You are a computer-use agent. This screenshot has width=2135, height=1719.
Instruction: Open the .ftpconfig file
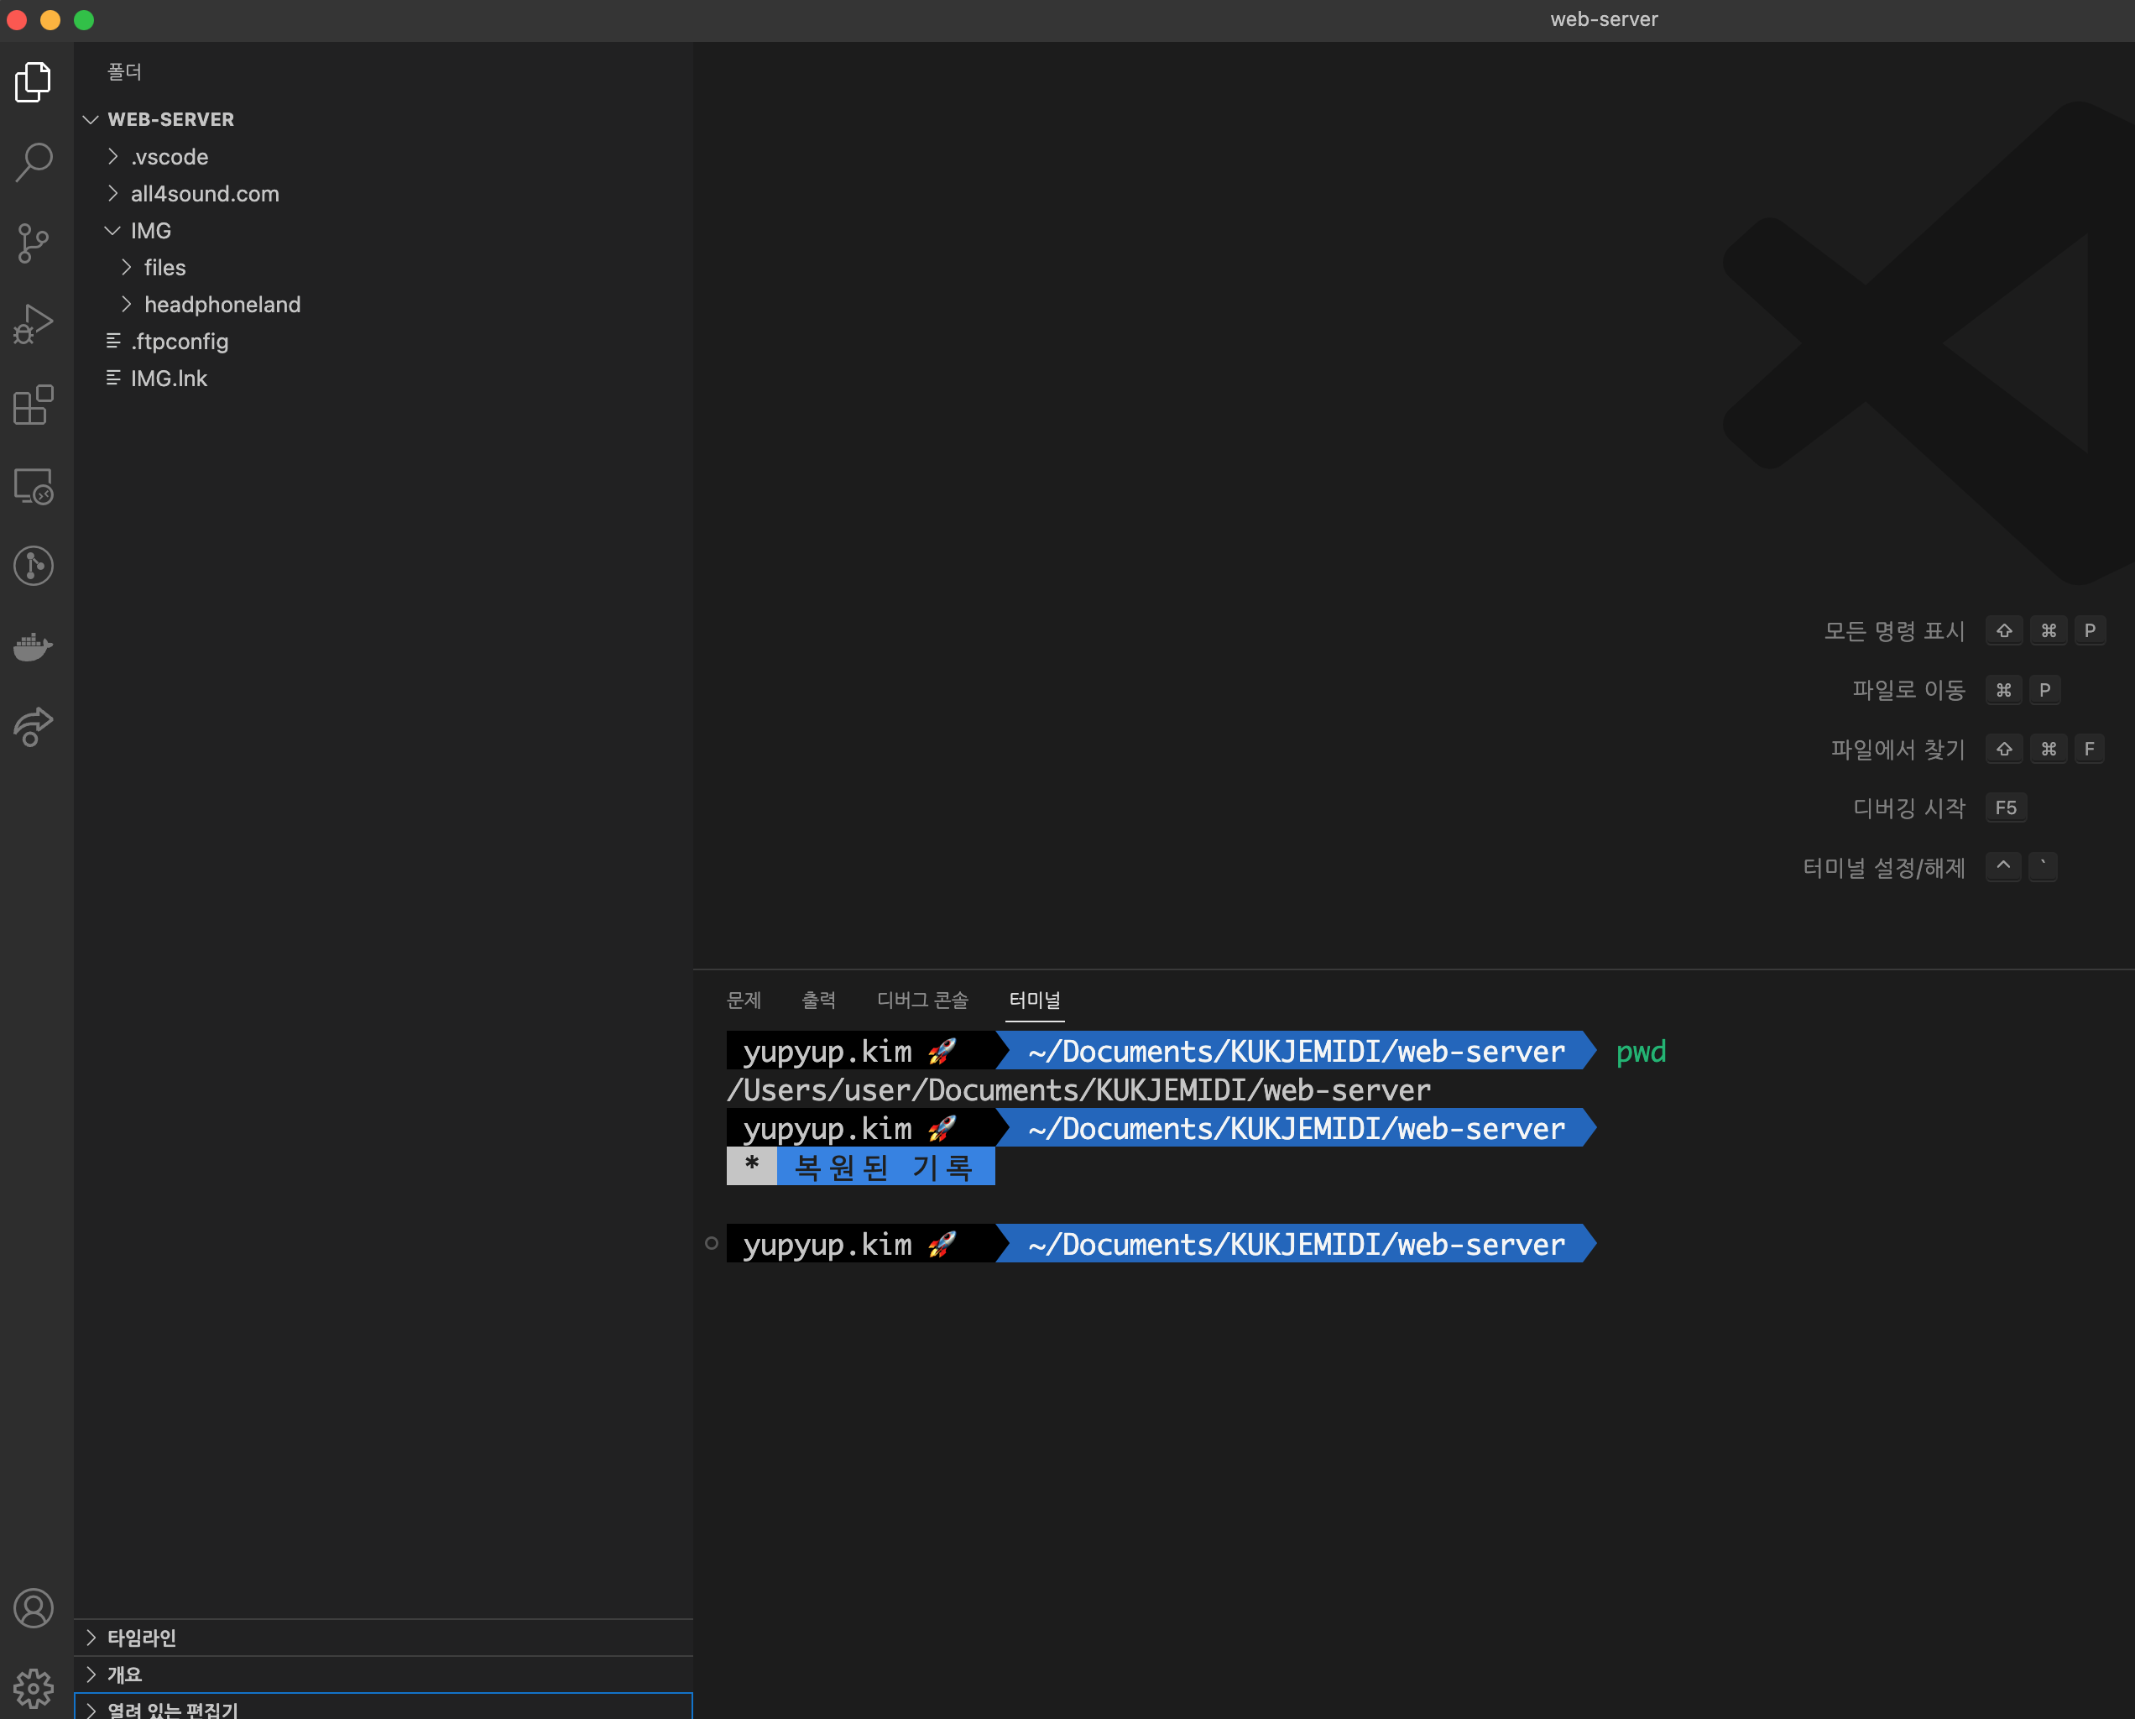coord(181,341)
